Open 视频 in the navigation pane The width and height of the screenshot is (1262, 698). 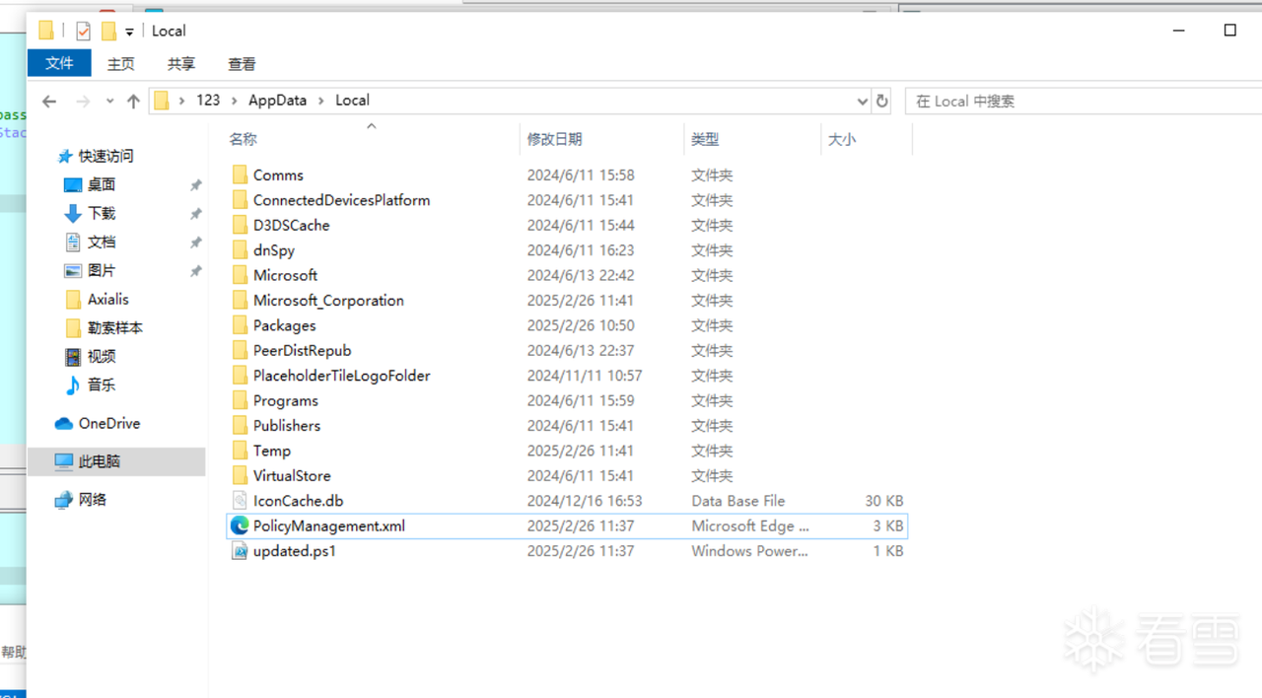click(102, 356)
